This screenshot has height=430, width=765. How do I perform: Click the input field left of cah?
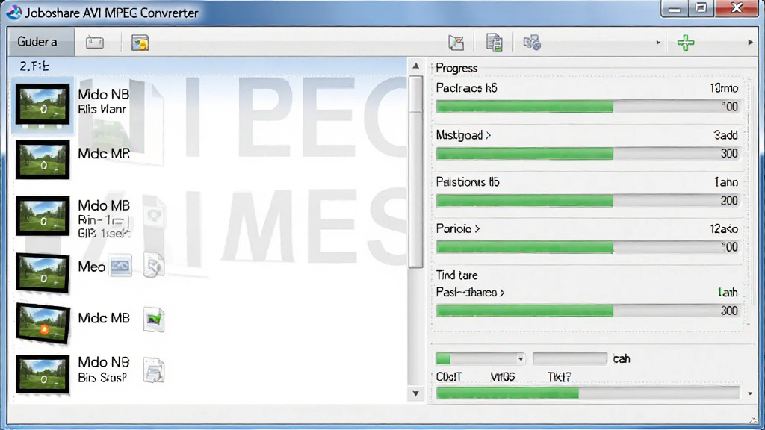(570, 359)
